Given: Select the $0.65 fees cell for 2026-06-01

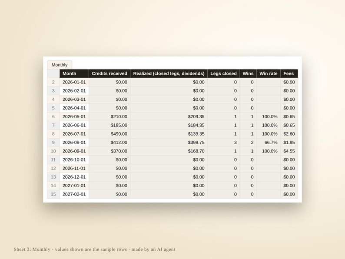Looking at the screenshot, I should 289,125.
